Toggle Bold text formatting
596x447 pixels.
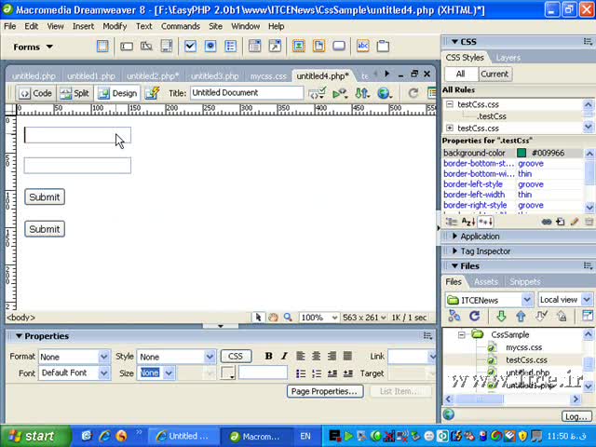coord(268,356)
